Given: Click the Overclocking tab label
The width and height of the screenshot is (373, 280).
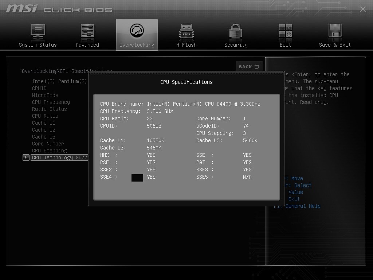Looking at the screenshot, I should [137, 45].
